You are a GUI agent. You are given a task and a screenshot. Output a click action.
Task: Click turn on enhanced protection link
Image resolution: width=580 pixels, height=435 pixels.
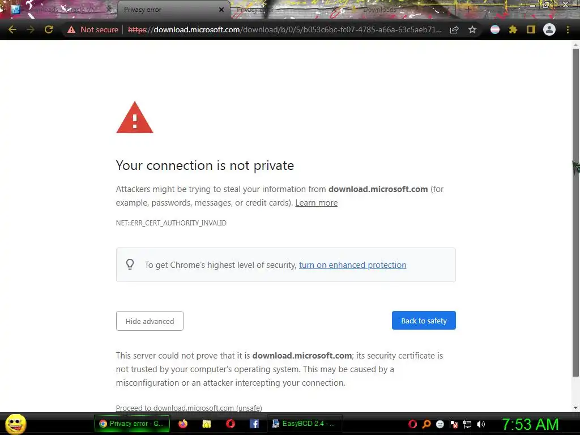(352, 265)
